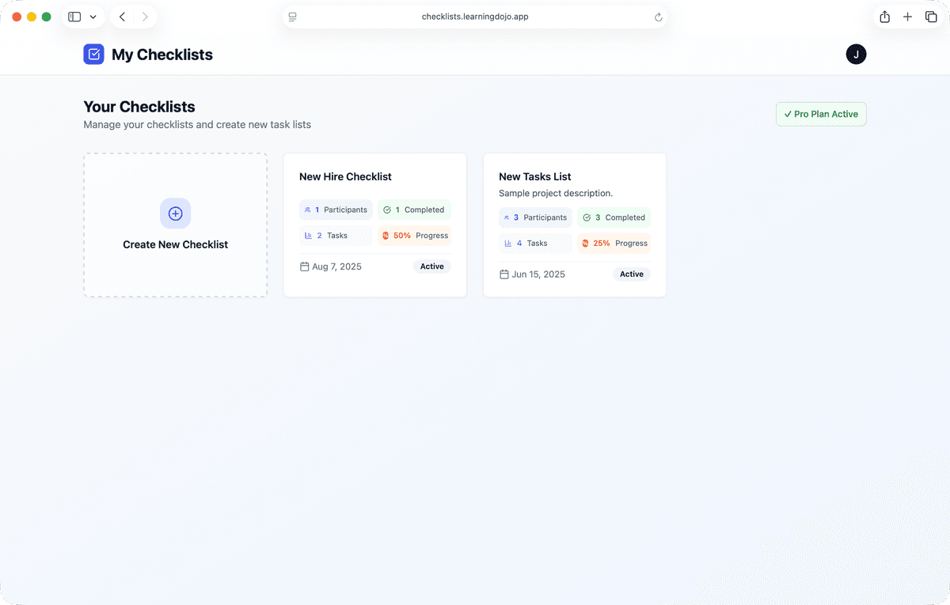Click the '4 Tasks' stat
This screenshot has height=605, width=950.
[535, 244]
